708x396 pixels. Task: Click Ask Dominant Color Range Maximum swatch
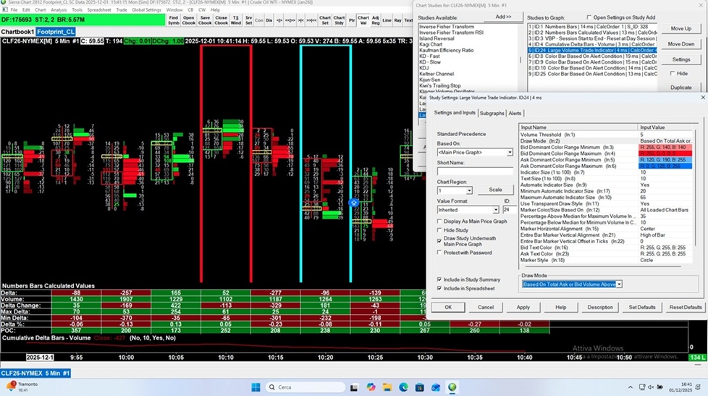point(665,167)
